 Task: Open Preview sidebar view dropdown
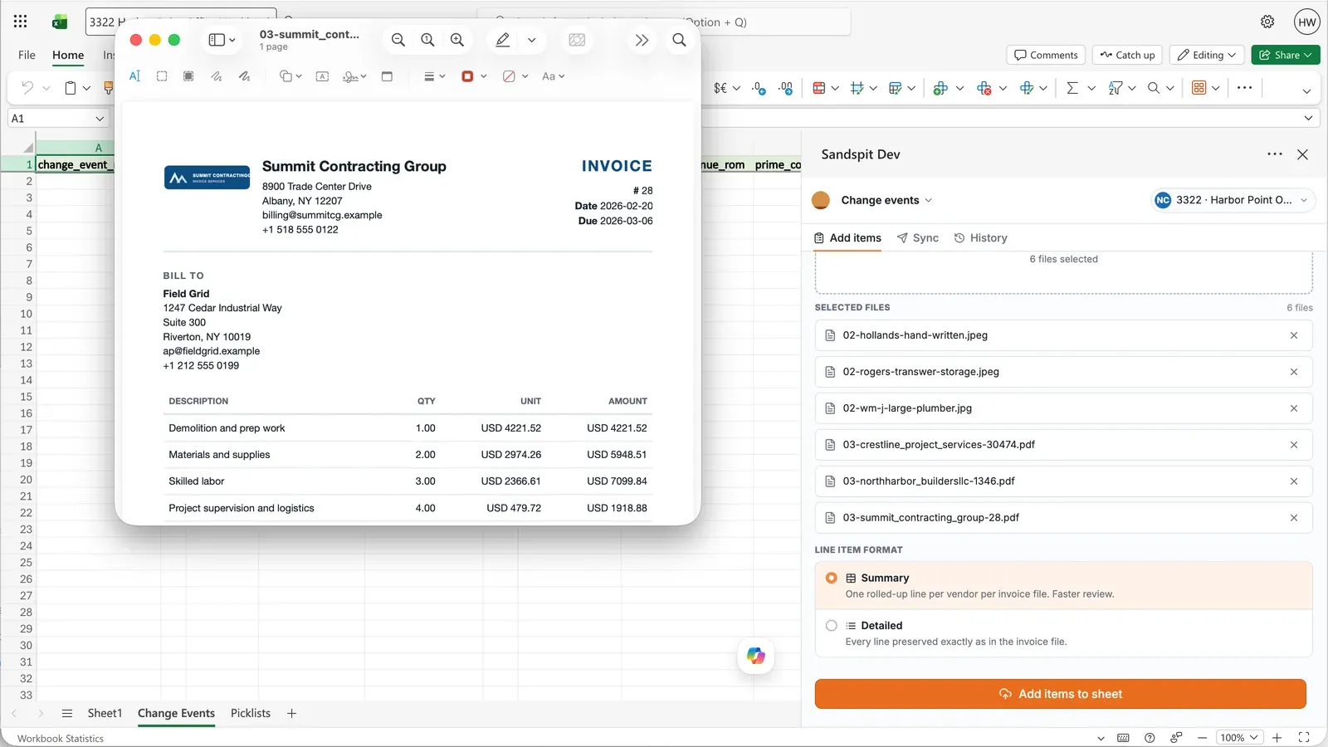click(x=222, y=40)
